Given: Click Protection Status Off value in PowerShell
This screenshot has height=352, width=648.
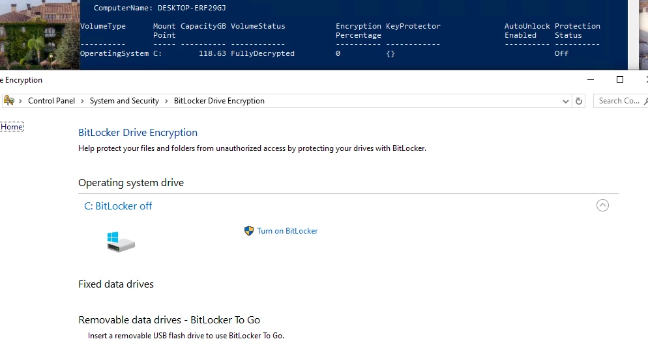Looking at the screenshot, I should tap(561, 53).
